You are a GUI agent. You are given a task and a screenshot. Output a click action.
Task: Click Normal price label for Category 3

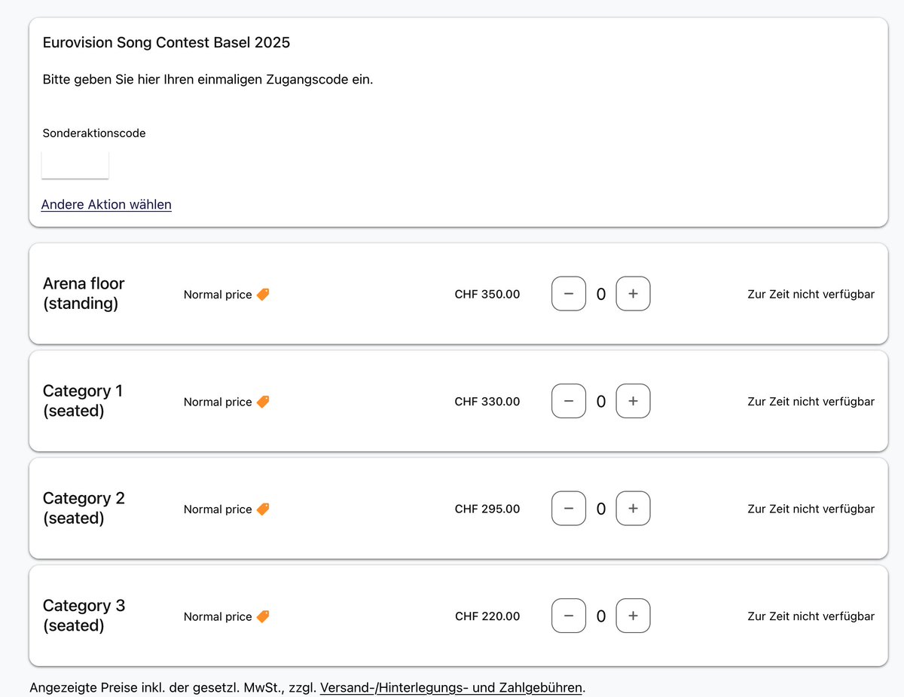218,616
